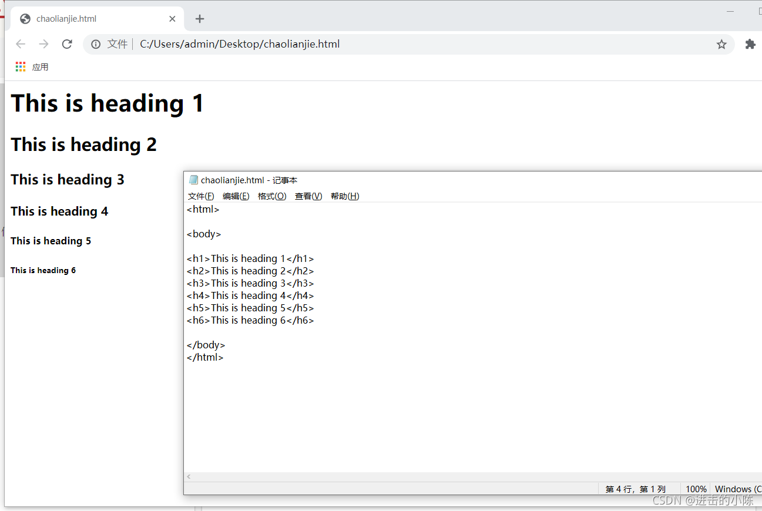Click the <h1> code line in Notepad
The height and width of the screenshot is (511, 762).
tap(250, 258)
